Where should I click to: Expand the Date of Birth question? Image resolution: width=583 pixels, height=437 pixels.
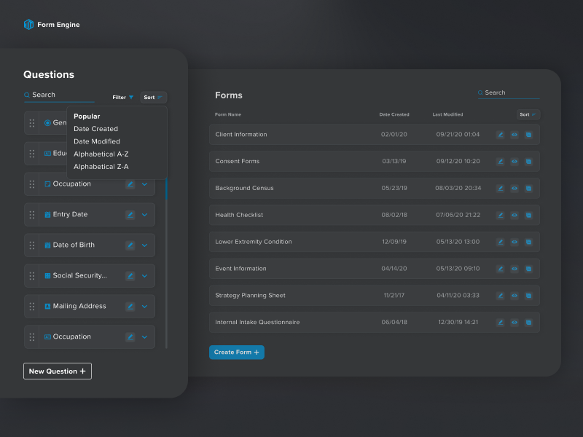point(146,245)
